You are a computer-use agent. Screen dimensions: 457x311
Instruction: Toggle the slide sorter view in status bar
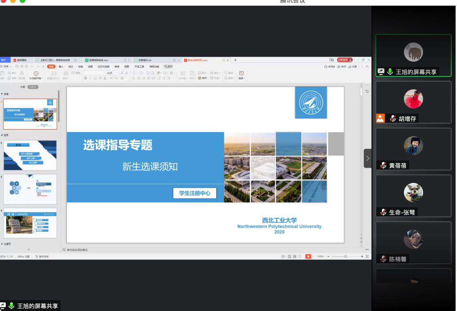(x=294, y=256)
